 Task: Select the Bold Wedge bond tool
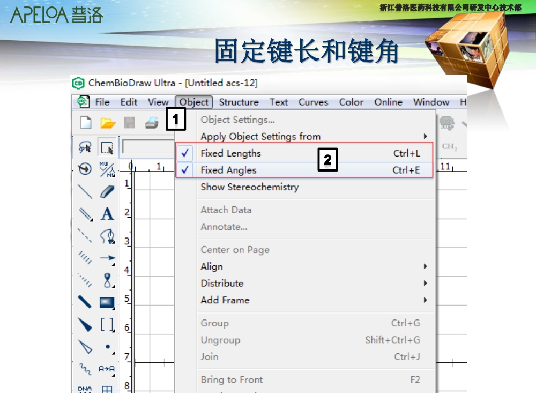tap(85, 324)
